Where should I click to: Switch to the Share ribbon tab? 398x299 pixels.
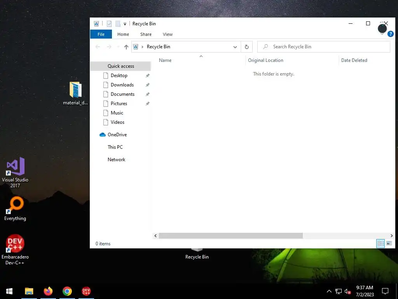coord(146,34)
